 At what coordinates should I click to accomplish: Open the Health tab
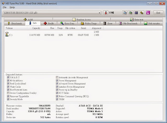(x=49, y=23)
